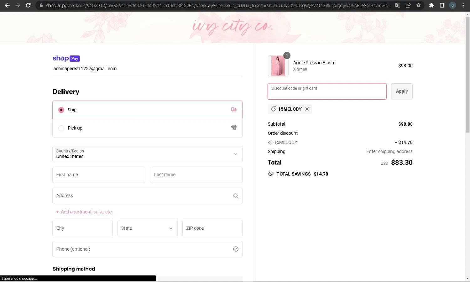Click the page vertical scrollbar
Screen dimensions: 470x282
(467, 75)
